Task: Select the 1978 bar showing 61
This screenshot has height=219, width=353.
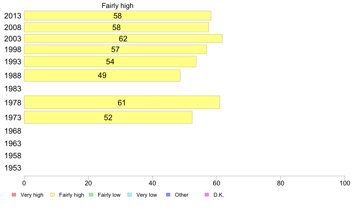Action: [x=122, y=102]
